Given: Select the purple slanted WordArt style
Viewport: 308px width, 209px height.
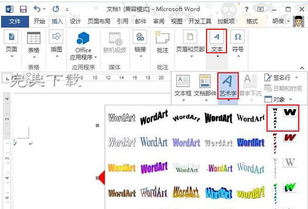Looking at the screenshot, I should [154, 168].
